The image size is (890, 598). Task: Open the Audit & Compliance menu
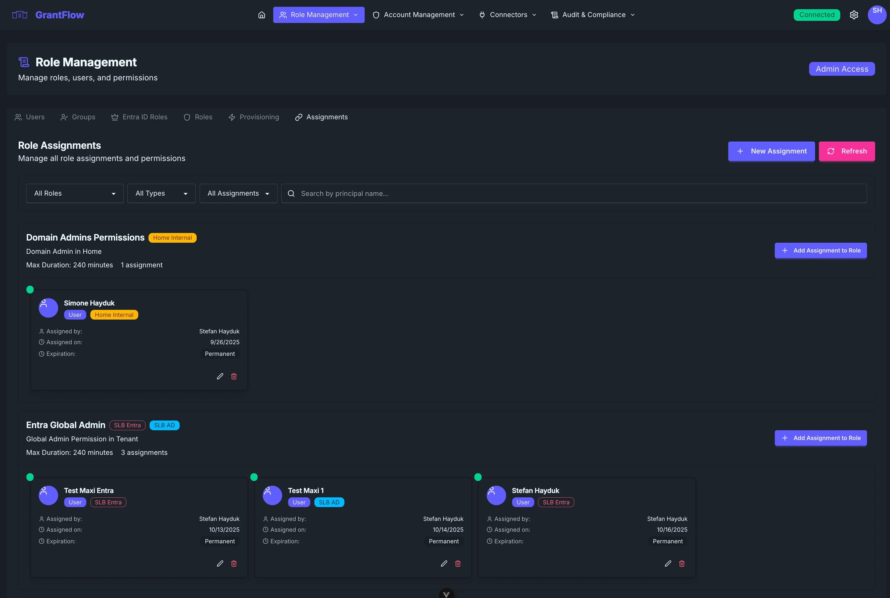593,15
